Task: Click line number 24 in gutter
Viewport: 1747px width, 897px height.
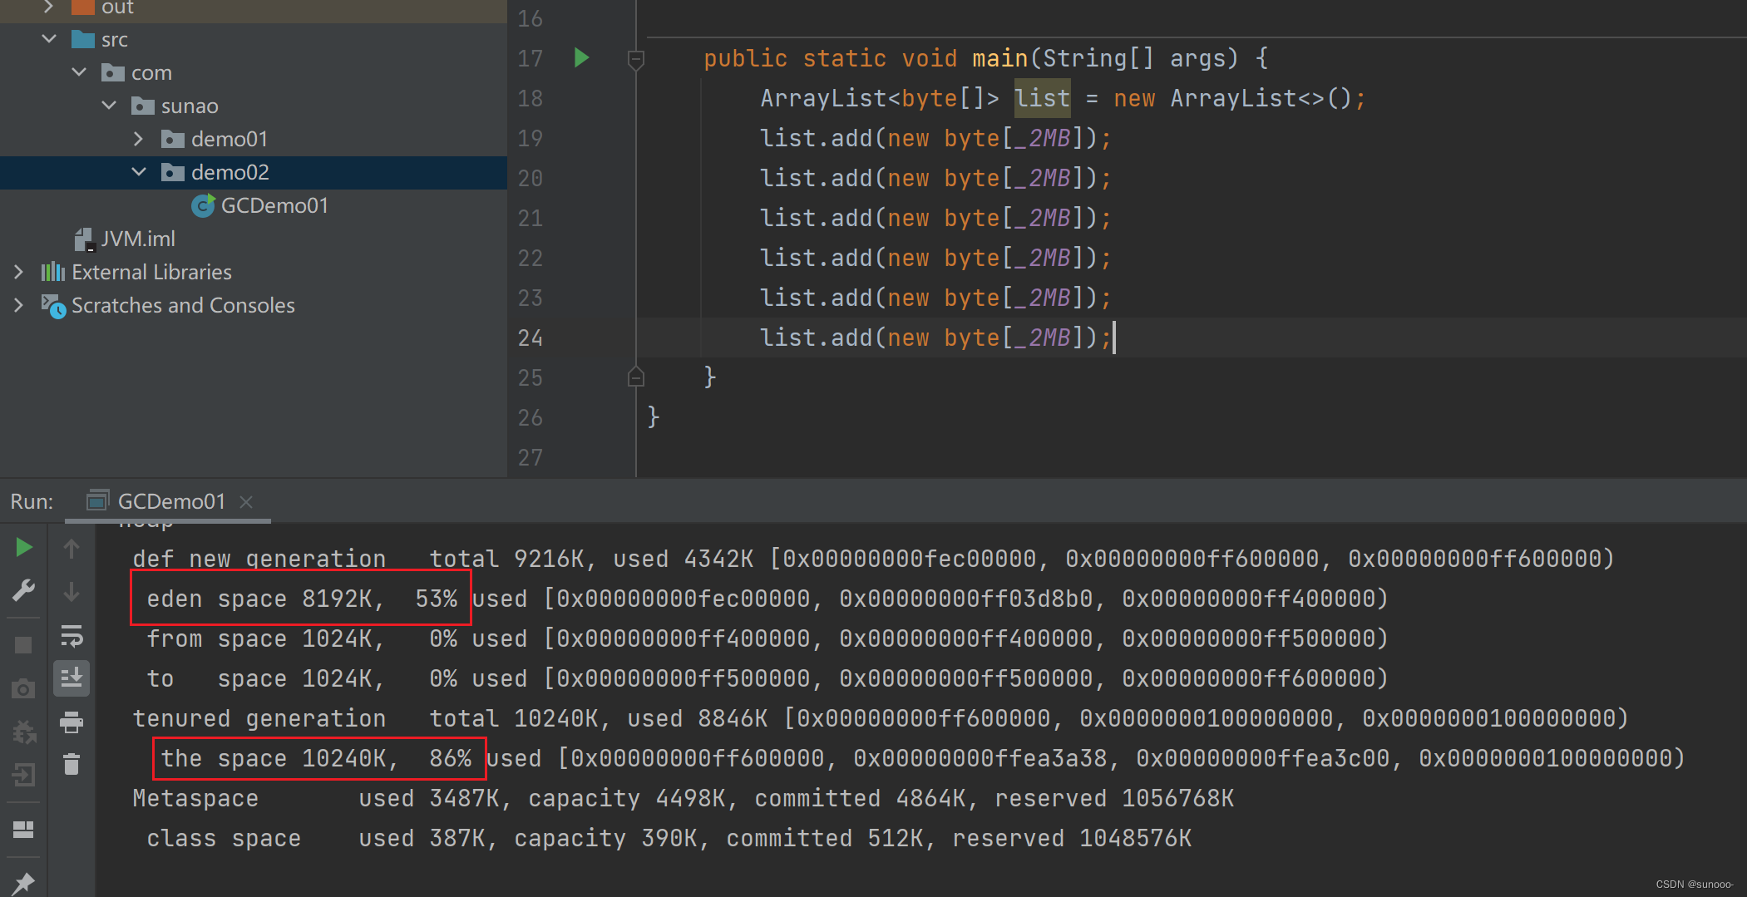Action: (531, 338)
